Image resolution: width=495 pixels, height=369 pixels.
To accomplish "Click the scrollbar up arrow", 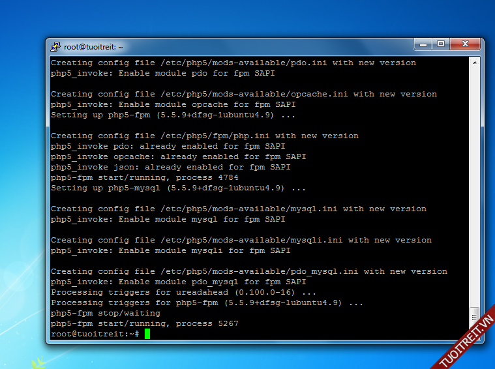I will point(474,62).
